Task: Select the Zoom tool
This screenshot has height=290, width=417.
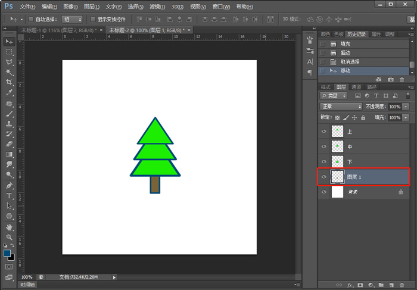Action: click(9, 237)
